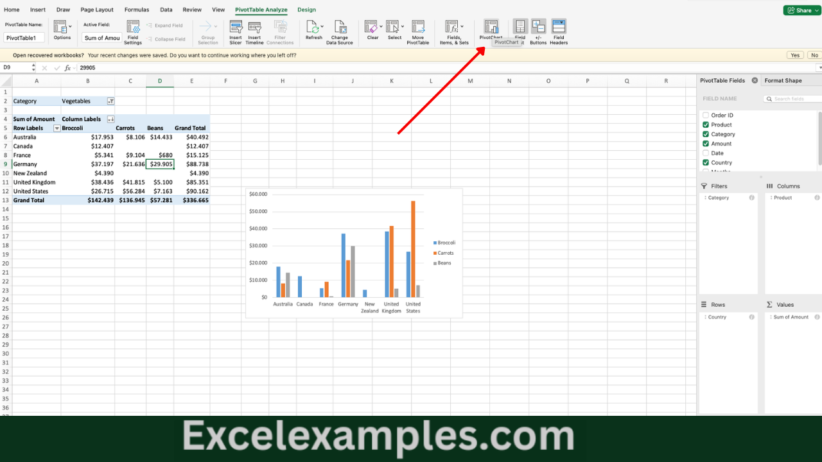Open the Insert tab
Image resolution: width=822 pixels, height=462 pixels.
coord(38,10)
